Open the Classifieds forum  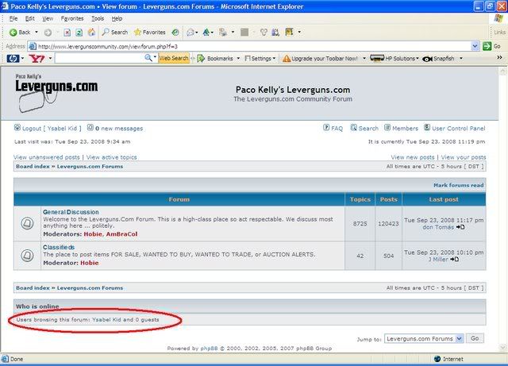(x=59, y=248)
